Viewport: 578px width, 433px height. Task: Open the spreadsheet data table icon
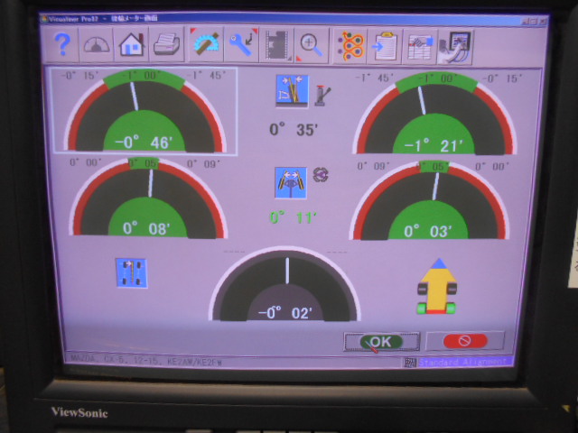(420, 48)
